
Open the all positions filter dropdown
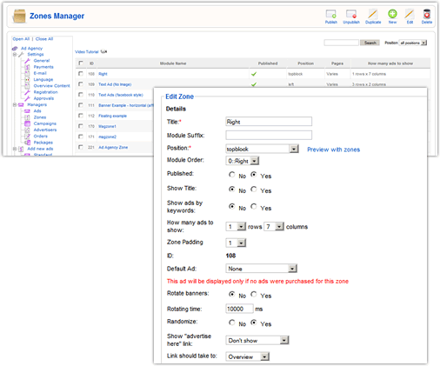[x=413, y=43]
